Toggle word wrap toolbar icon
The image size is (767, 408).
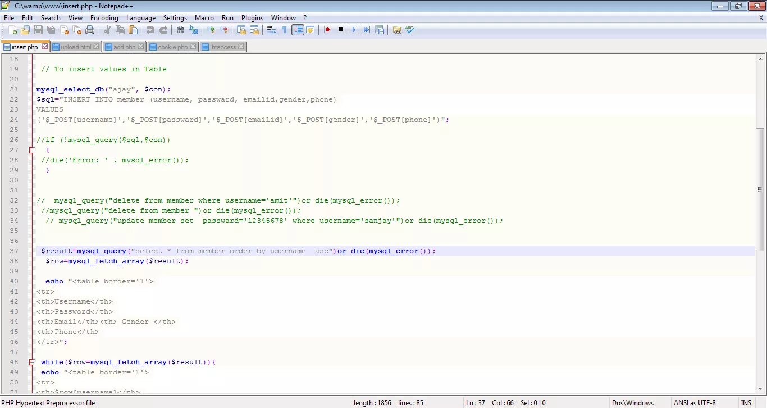[x=271, y=30]
